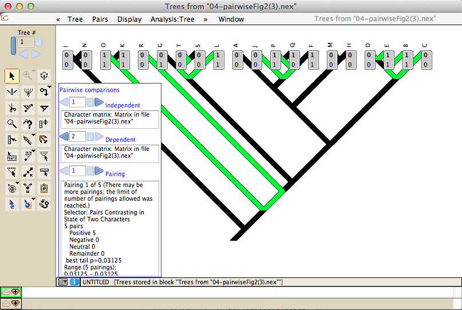The height and width of the screenshot is (310, 462).
Task: Click the Pairwise comparisons title link
Action: 89,90
